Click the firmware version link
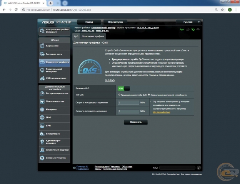This screenshot has height=184, width=240. coord(148,28)
